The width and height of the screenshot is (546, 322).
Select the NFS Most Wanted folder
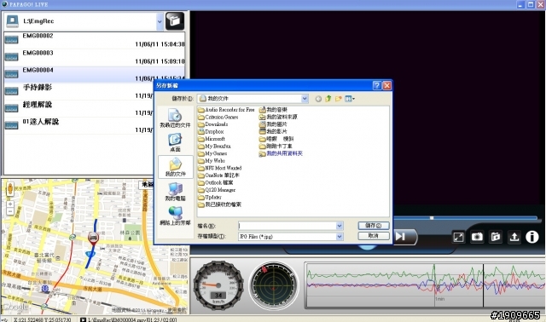(x=220, y=168)
